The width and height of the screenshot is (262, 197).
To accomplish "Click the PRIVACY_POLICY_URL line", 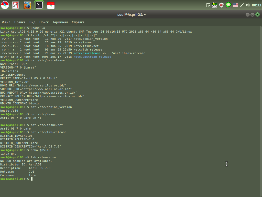I will pos(42,96).
